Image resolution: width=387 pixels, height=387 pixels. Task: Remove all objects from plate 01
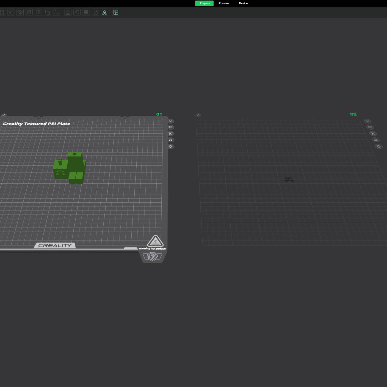[171, 121]
